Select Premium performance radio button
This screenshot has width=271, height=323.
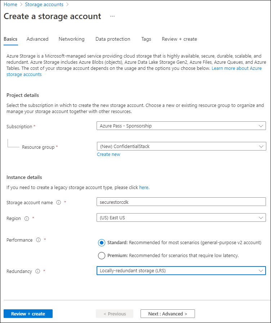102,256
